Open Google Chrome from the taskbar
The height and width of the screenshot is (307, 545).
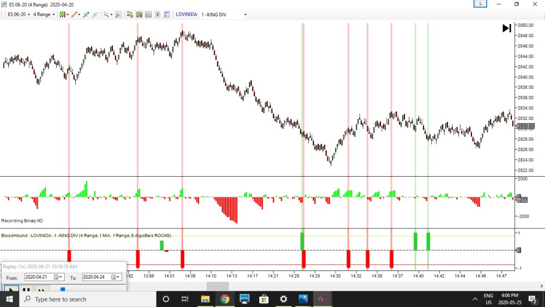coord(225,299)
